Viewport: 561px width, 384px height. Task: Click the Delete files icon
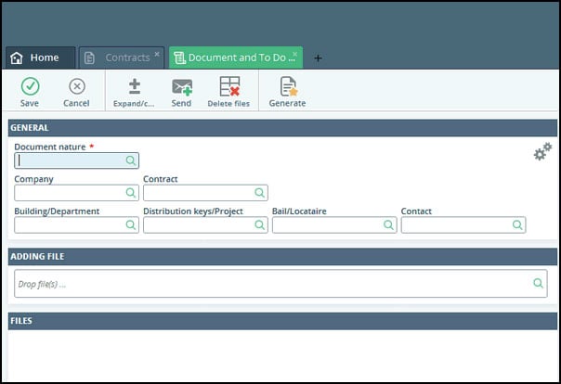pyautogui.click(x=228, y=86)
